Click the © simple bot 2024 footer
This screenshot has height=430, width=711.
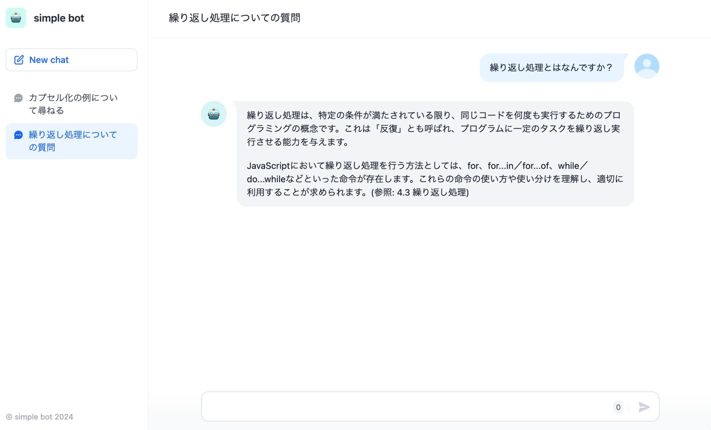(40, 417)
